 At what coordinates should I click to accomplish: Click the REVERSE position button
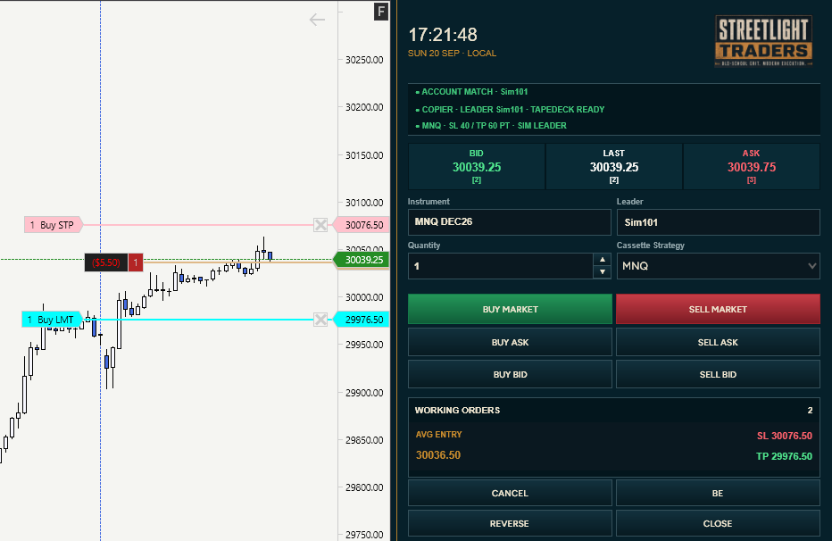(510, 523)
